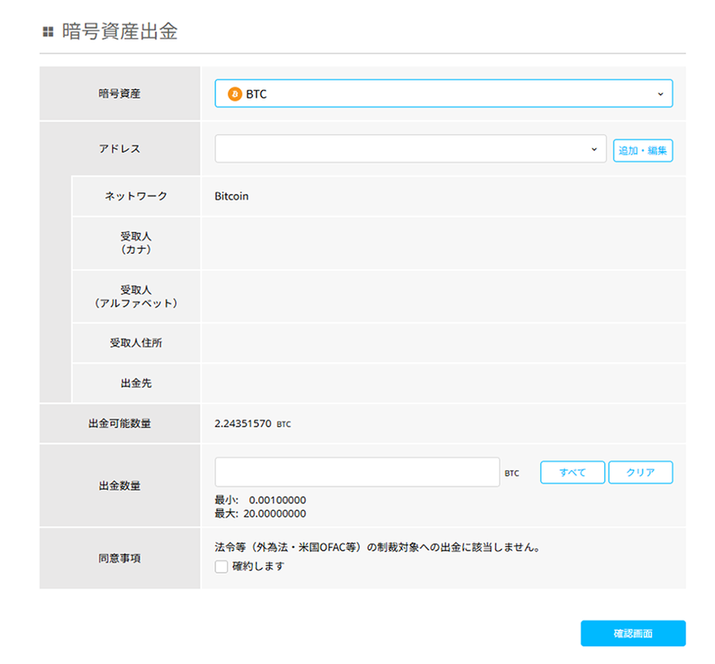Open the 暗号資産 BTC dropdown

click(x=443, y=94)
